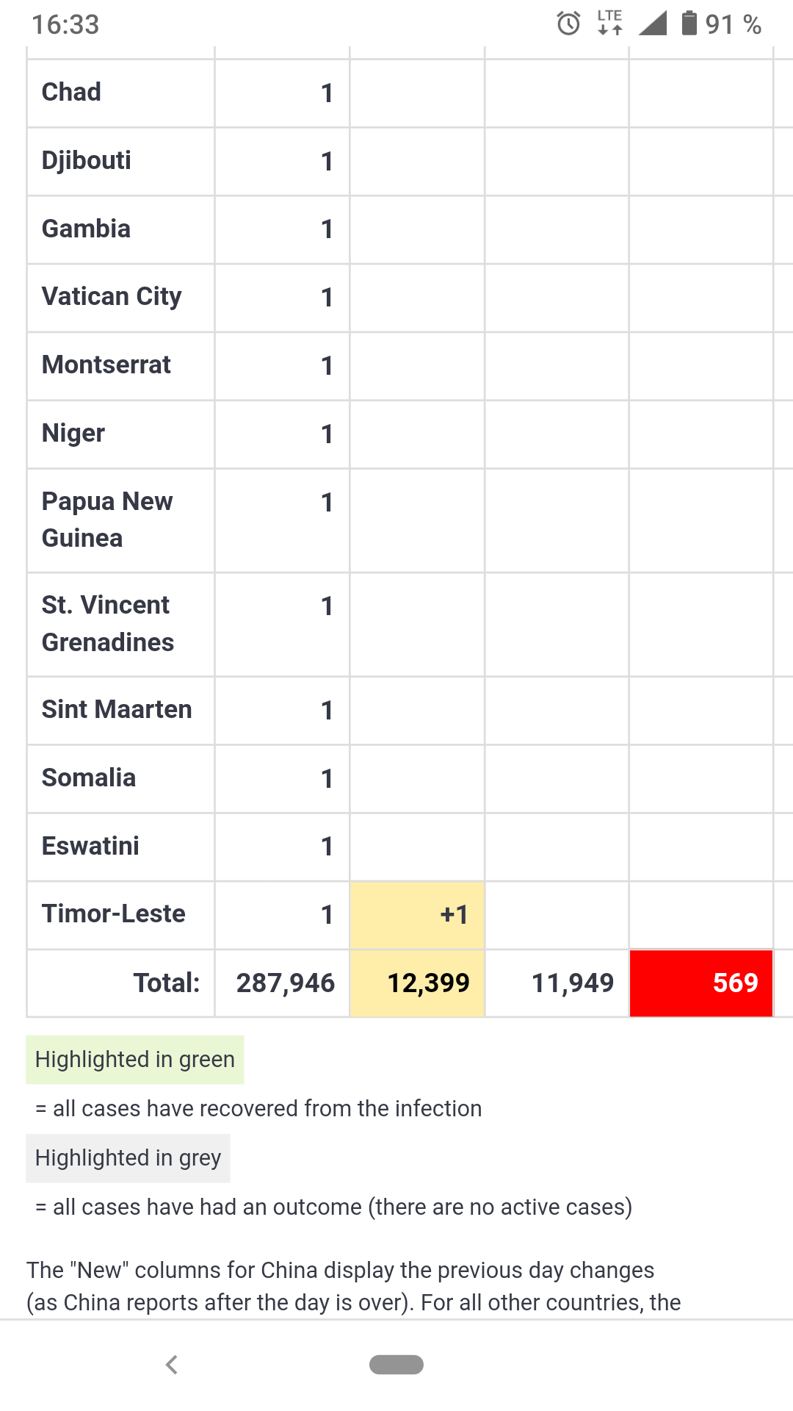Tap the Eswatini country name
Screen dimensions: 793x1411
(90, 847)
